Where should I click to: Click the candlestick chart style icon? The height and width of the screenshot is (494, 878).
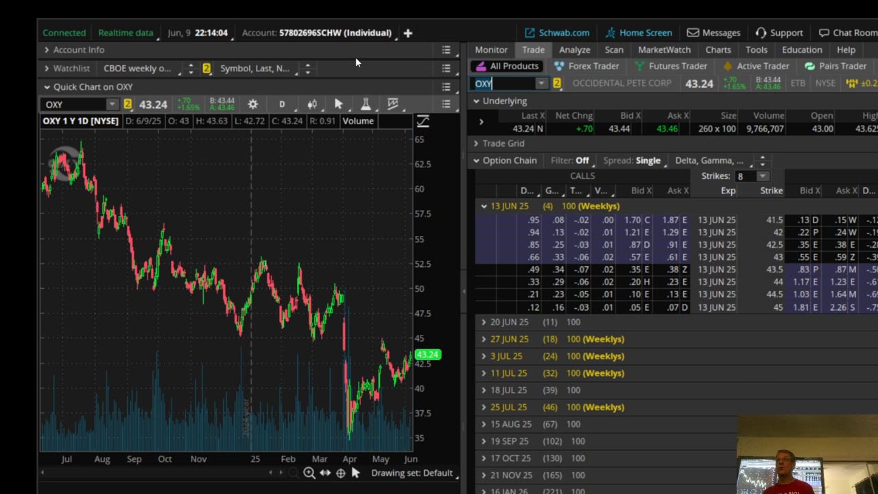[x=312, y=104]
